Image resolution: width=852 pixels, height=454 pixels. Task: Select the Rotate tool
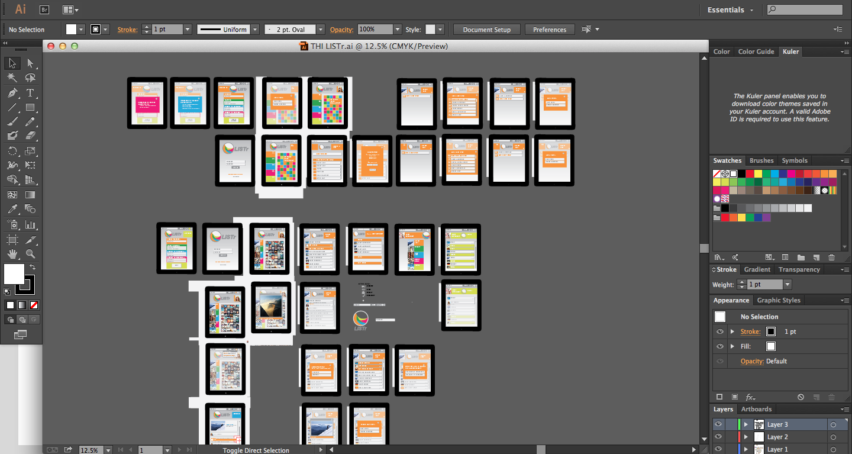pos(12,150)
